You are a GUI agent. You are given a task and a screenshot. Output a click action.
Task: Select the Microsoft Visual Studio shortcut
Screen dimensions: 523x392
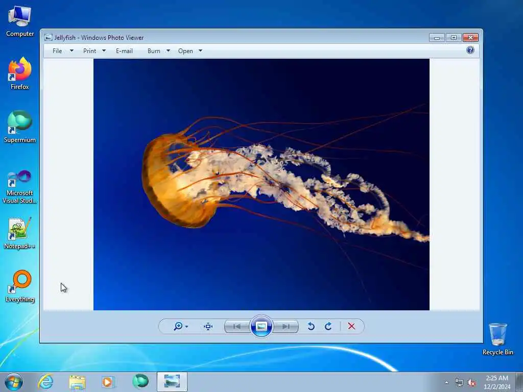coord(20,187)
